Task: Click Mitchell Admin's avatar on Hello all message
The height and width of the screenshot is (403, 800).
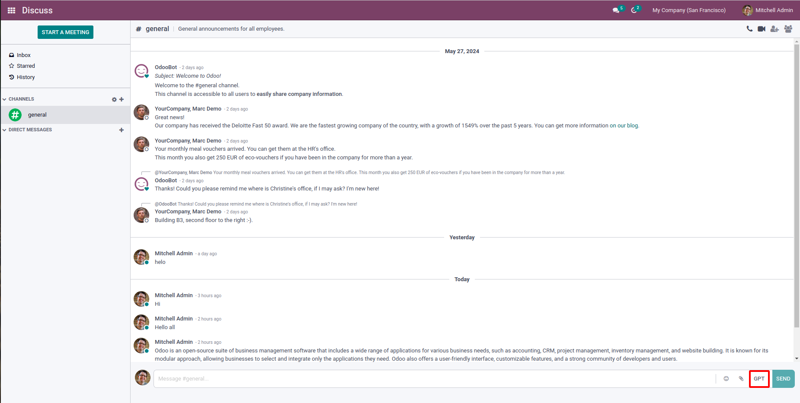Action: (141, 322)
